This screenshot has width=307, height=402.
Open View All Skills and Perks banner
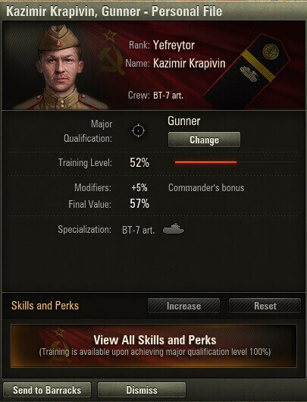coord(154,346)
